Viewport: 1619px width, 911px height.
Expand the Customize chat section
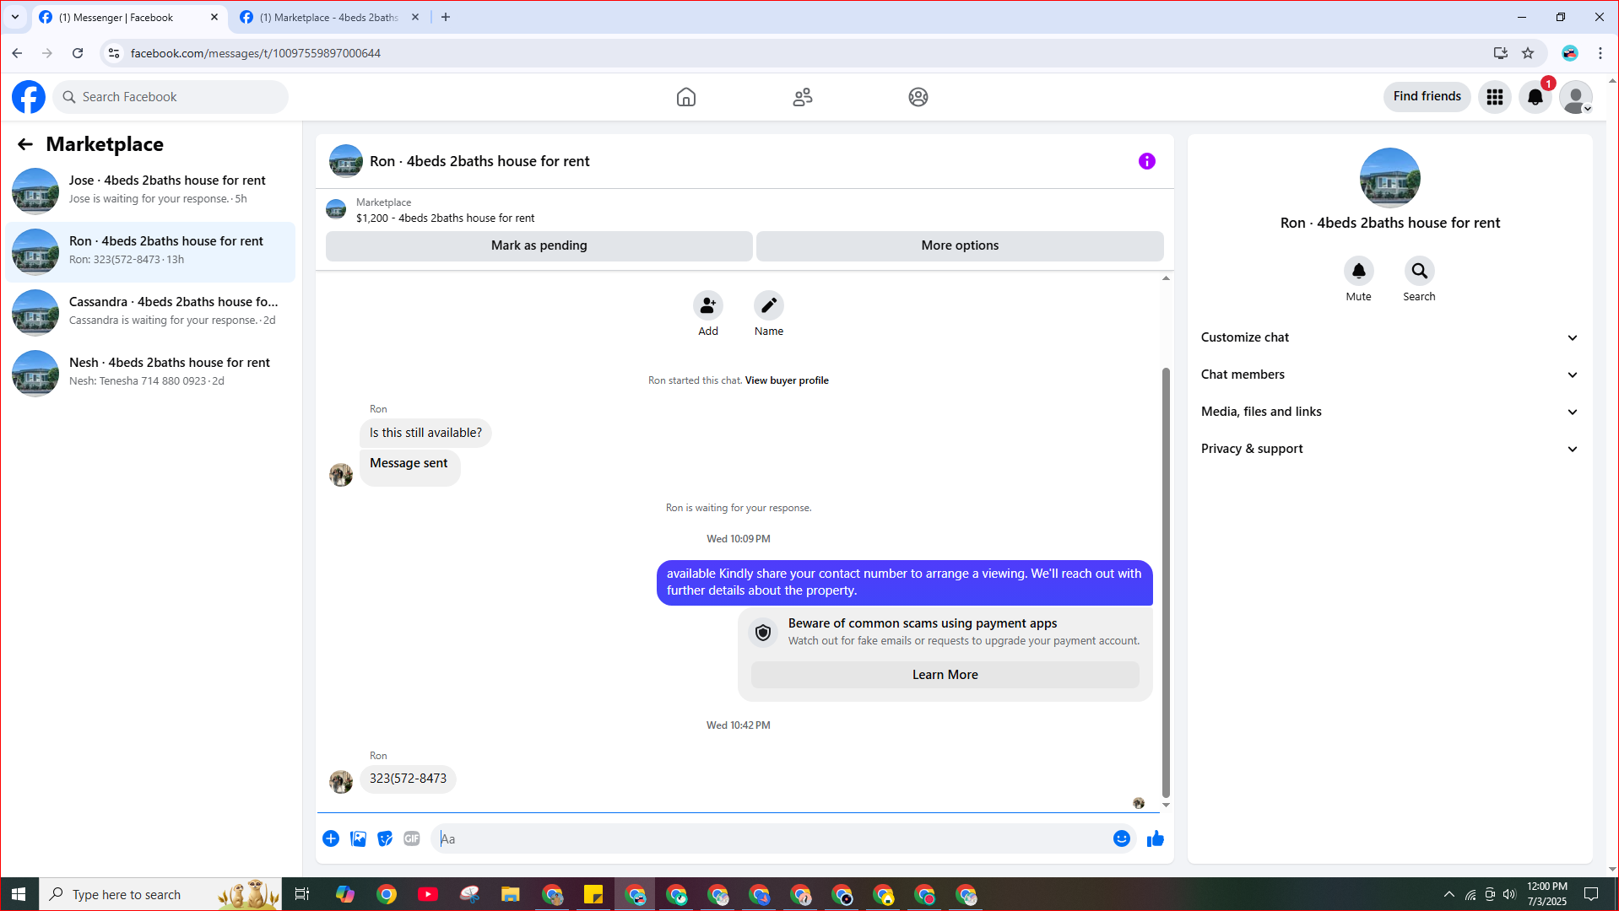point(1389,337)
